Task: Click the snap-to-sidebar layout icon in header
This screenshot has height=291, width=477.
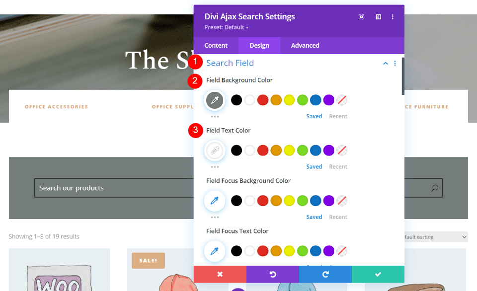Action: 378,17
